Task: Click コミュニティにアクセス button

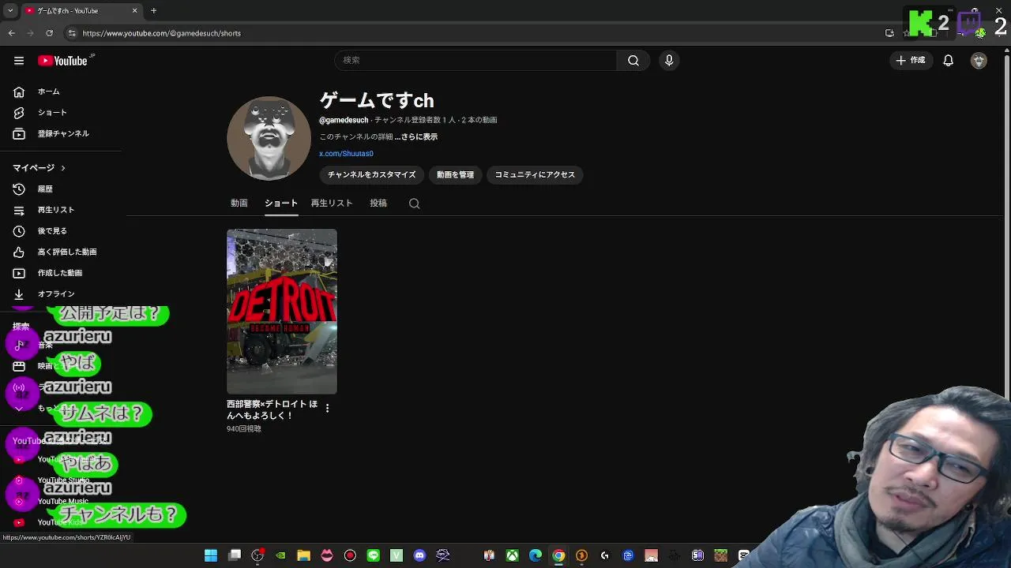Action: [535, 175]
